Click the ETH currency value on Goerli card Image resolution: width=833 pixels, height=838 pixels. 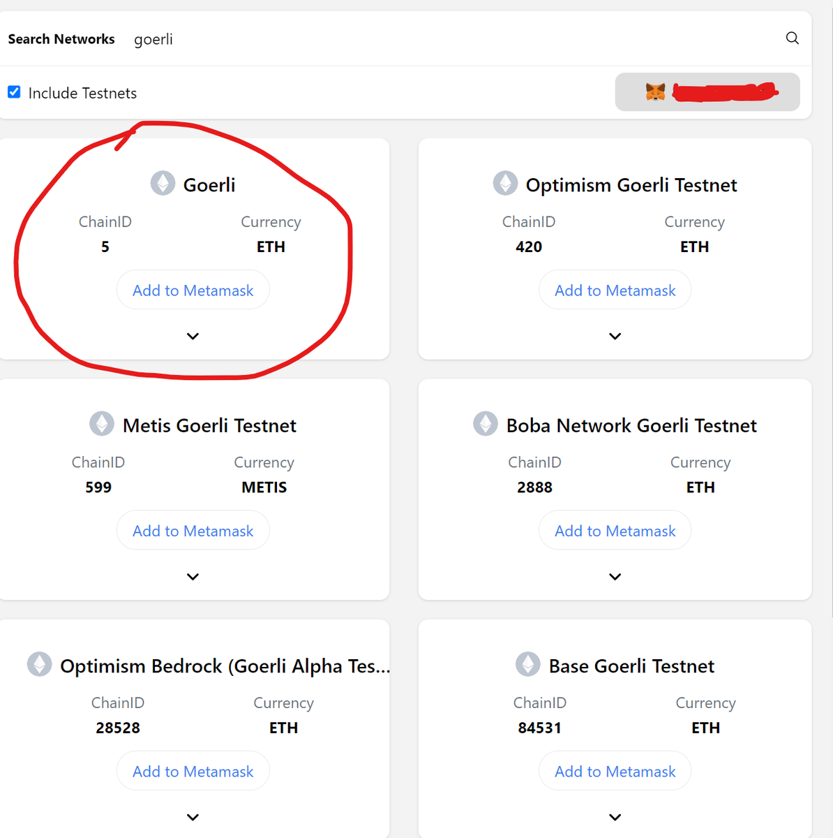point(271,247)
